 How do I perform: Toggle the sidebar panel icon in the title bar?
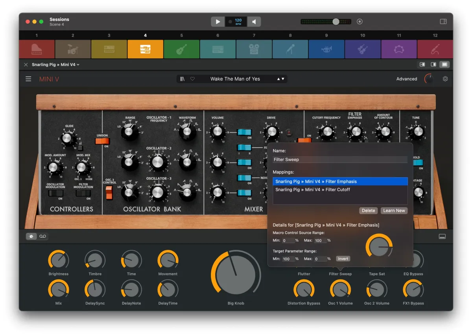(x=443, y=22)
